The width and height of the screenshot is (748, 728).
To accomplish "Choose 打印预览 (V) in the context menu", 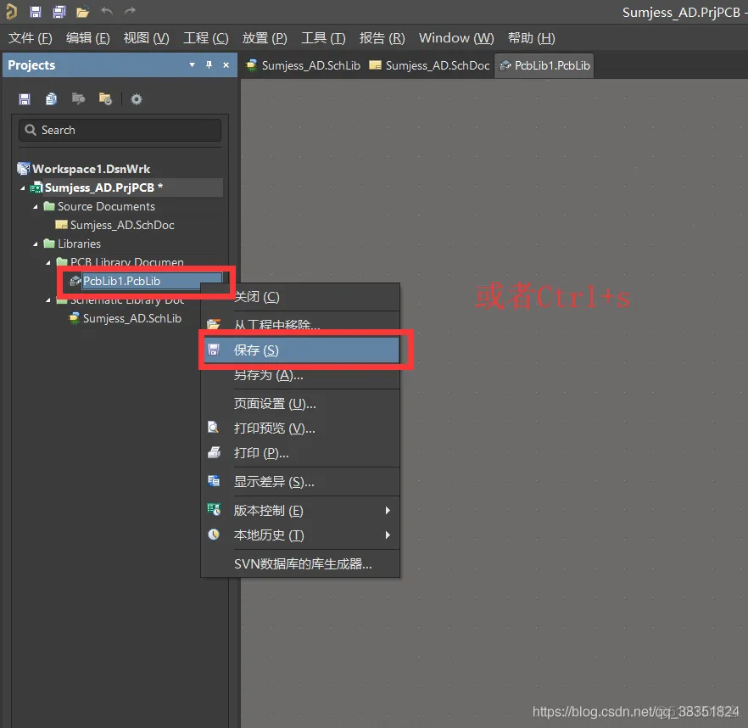I will pos(300,428).
